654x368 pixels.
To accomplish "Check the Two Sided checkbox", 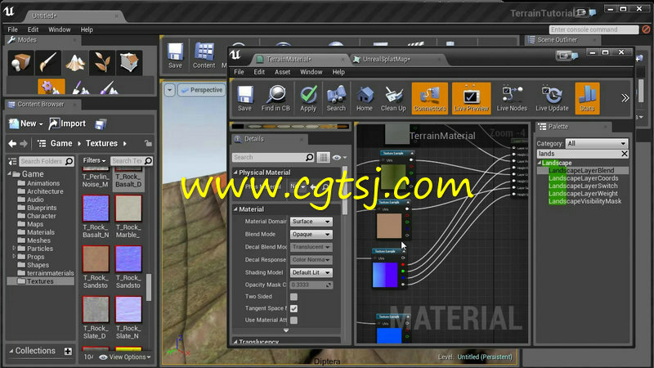I will point(294,297).
